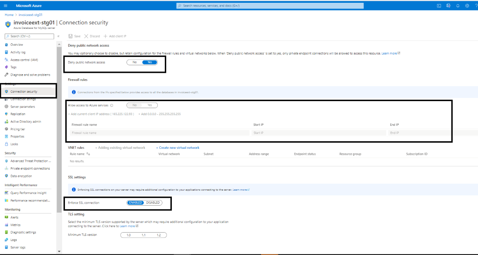Collapse the sidebar with double chevron
This screenshot has width=478, height=255.
pyautogui.click(x=58, y=36)
